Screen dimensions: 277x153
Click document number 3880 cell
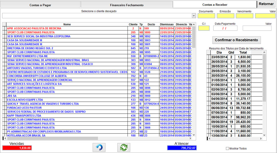(x=151, y=32)
